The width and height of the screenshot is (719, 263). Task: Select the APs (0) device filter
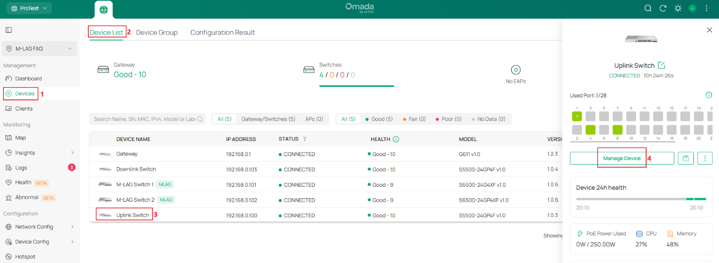coord(314,119)
